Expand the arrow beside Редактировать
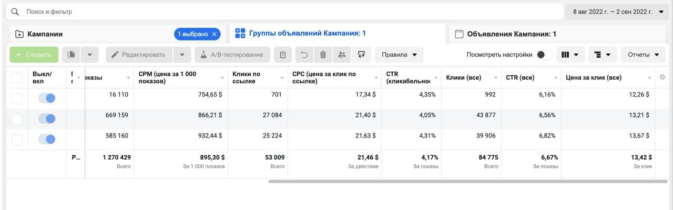Image resolution: width=673 pixels, height=210 pixels. tap(182, 55)
